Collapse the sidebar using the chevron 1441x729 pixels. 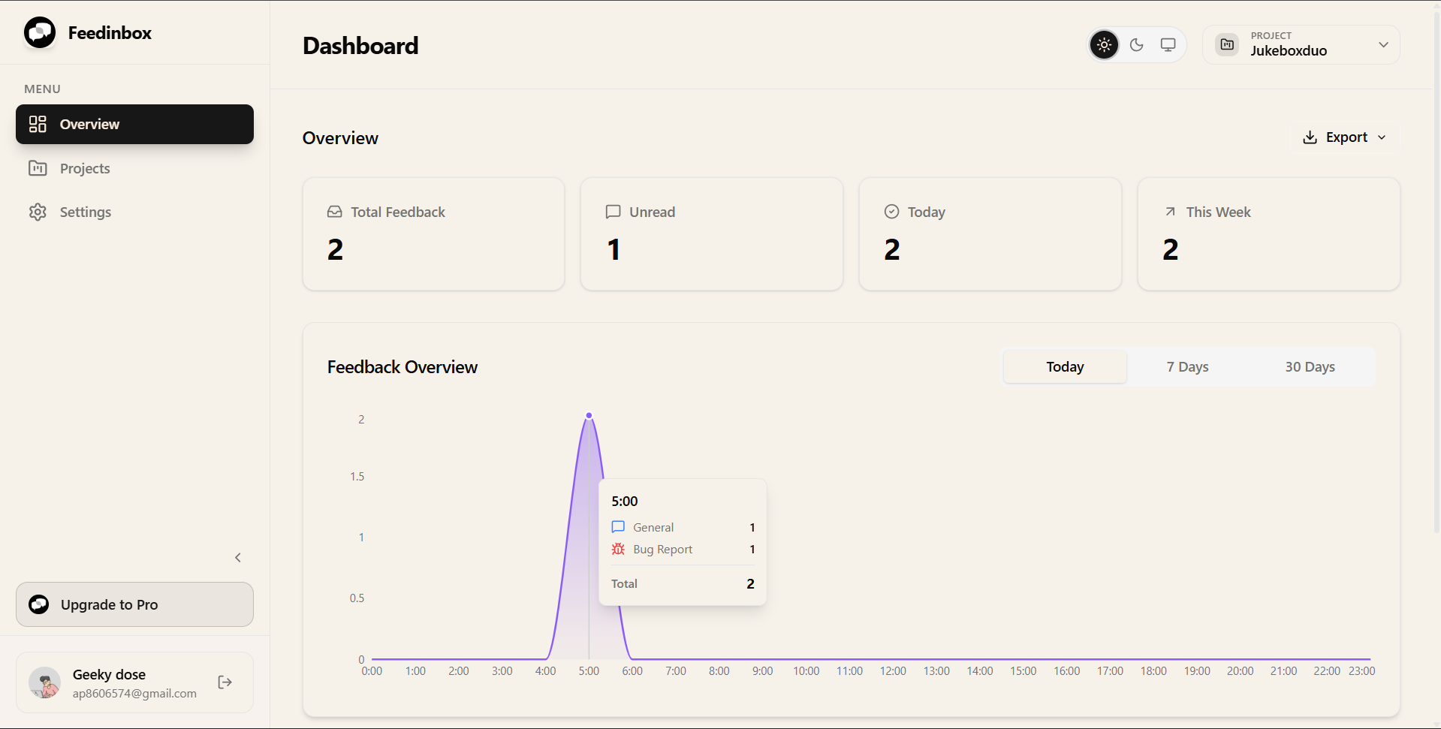coord(237,557)
